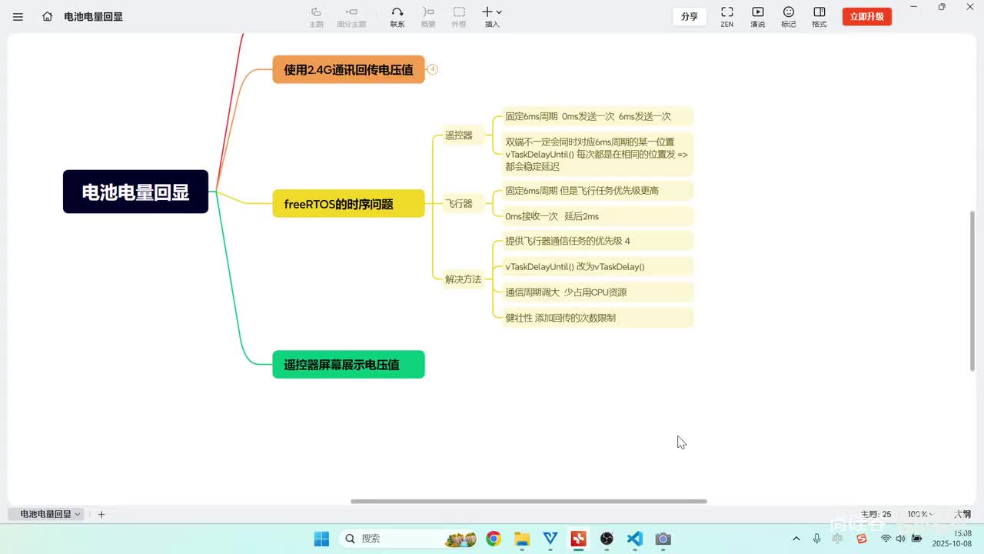Start 演说 pitch presentation mode
This screenshot has height=554, width=984.
coord(758,17)
